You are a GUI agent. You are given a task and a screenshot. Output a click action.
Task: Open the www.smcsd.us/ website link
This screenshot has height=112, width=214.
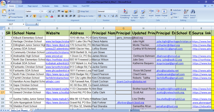[54, 56]
